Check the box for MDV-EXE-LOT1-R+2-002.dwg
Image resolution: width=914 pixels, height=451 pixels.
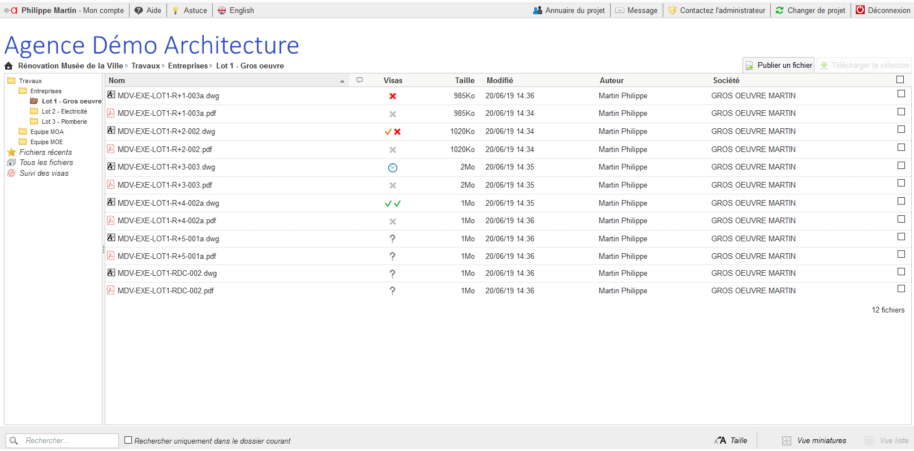(x=901, y=129)
